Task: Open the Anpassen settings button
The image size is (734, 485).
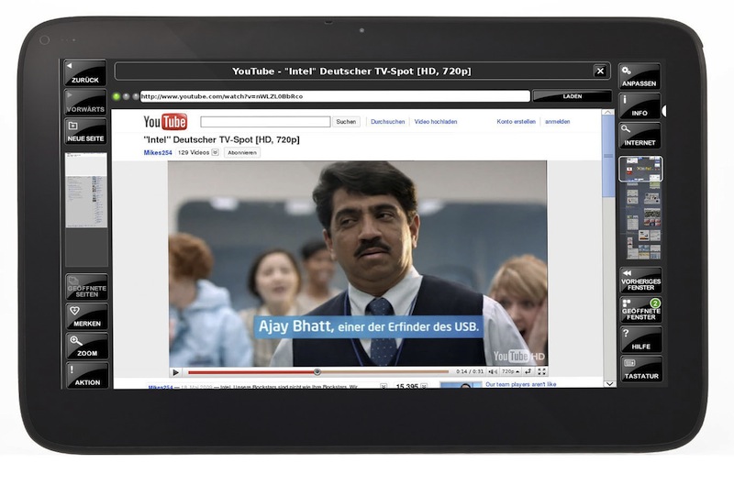Action: [x=639, y=76]
